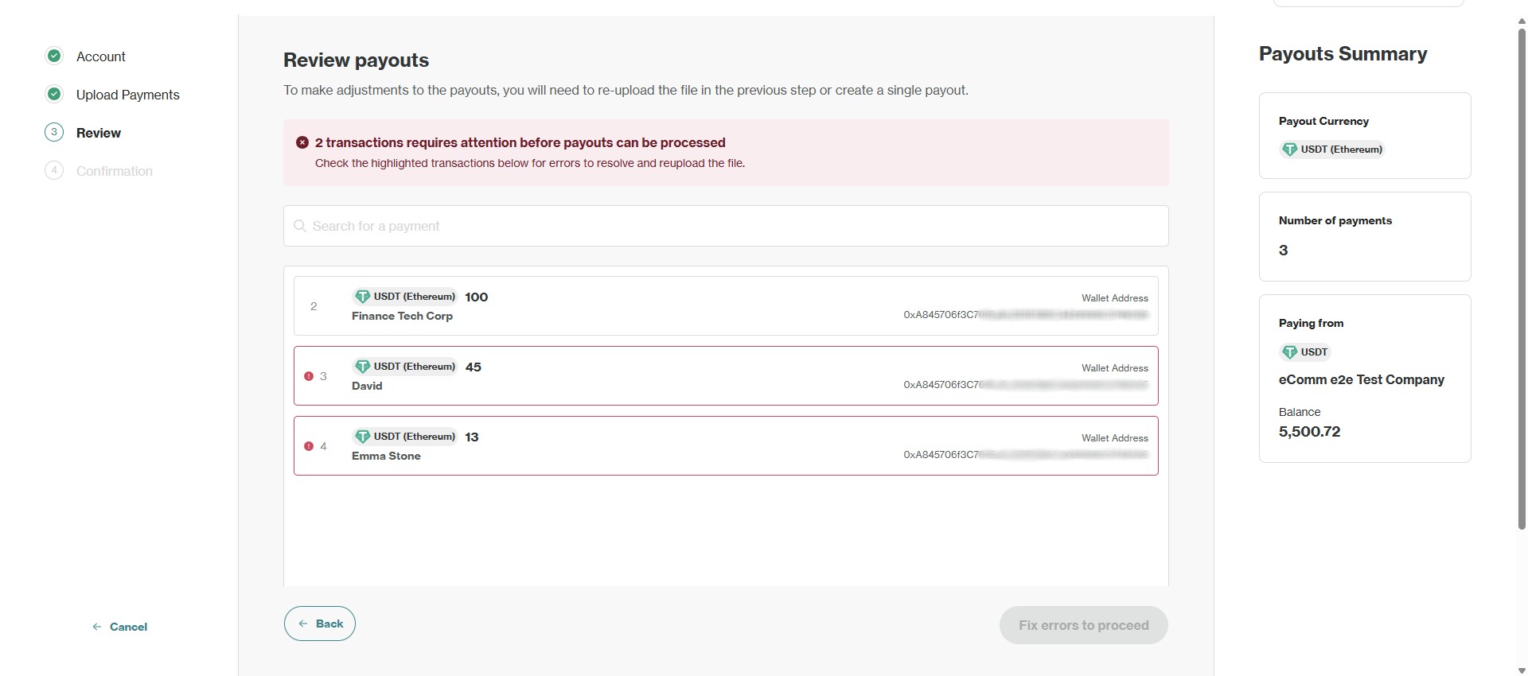The width and height of the screenshot is (1528, 676).
Task: Click the error indicator on Emma Stone's payout
Action: (x=309, y=446)
